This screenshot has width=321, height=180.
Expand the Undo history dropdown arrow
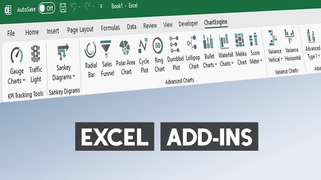click(79, 7)
